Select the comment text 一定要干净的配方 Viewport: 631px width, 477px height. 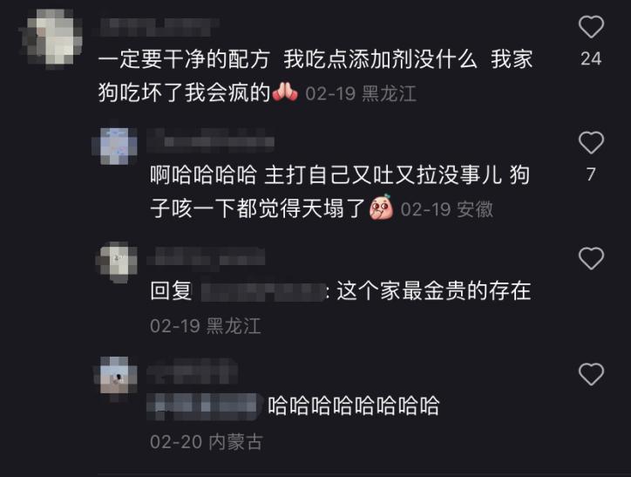184,59
